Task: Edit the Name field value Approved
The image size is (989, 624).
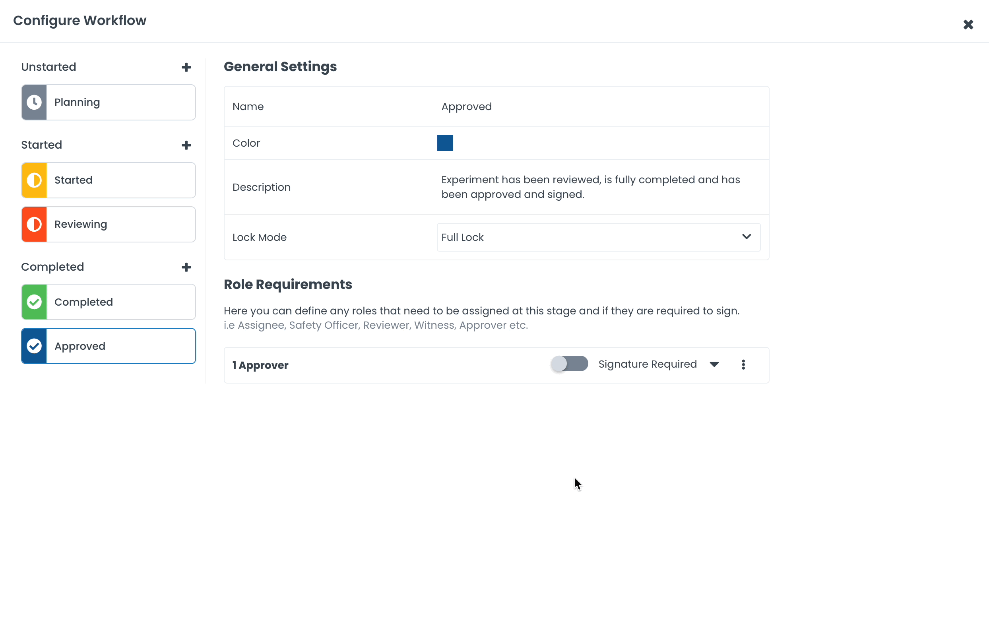Action: (466, 107)
